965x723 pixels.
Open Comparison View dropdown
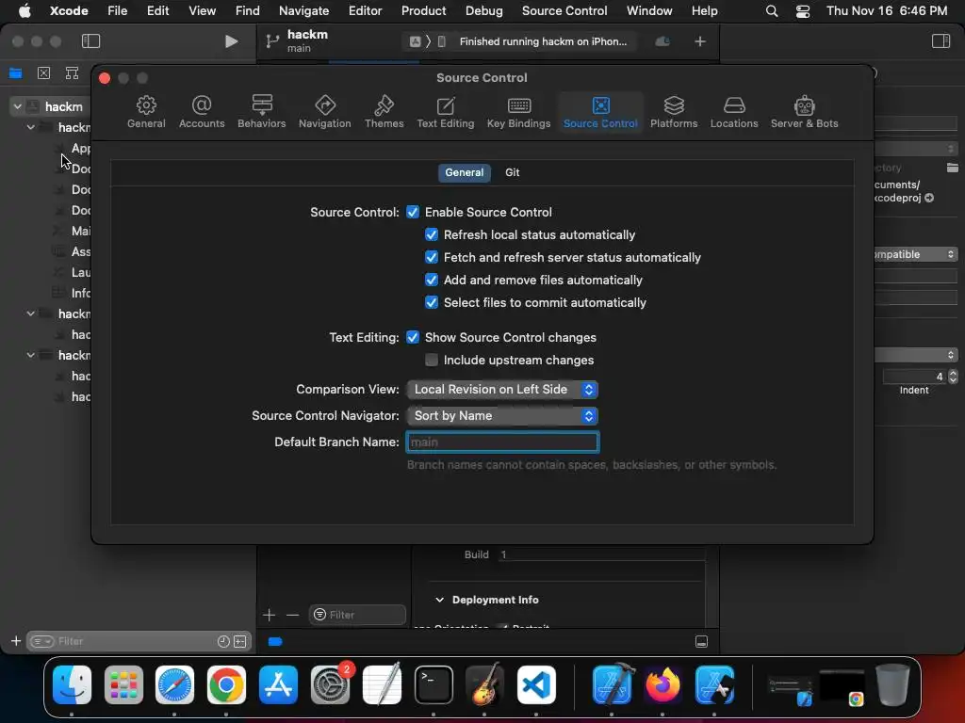tap(502, 389)
